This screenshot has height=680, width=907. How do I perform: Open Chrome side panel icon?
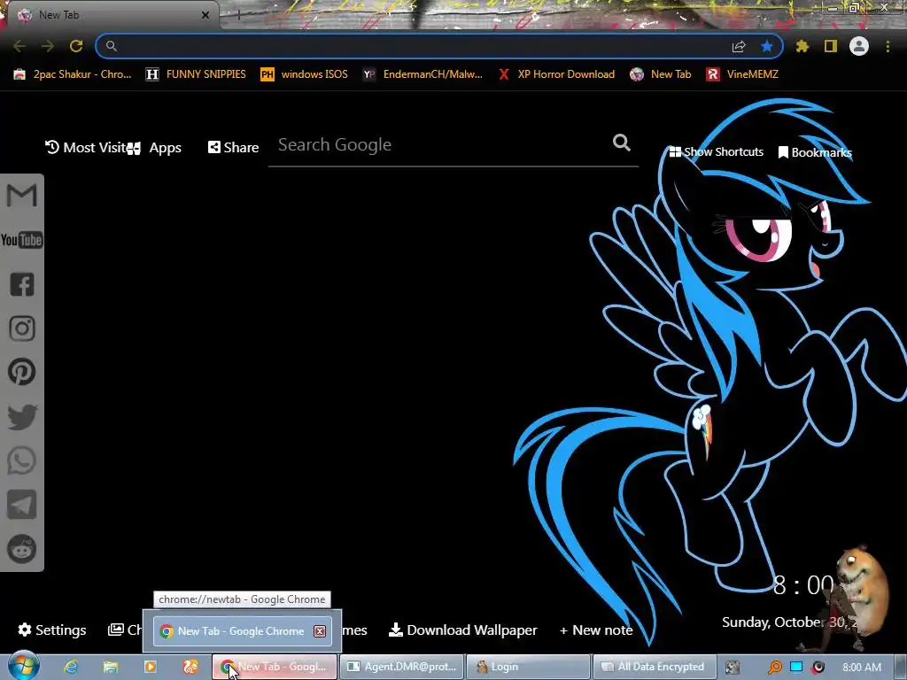[831, 46]
